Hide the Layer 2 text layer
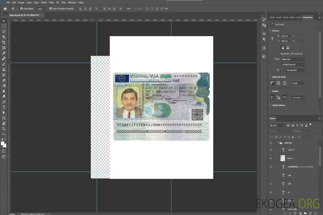The height and width of the screenshot is (215, 323). coord(271,150)
